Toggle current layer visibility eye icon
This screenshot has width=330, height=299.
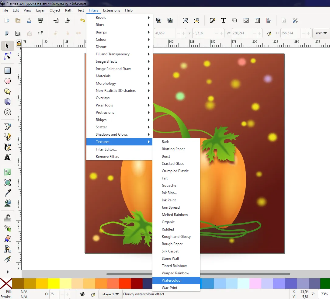tap(82, 294)
